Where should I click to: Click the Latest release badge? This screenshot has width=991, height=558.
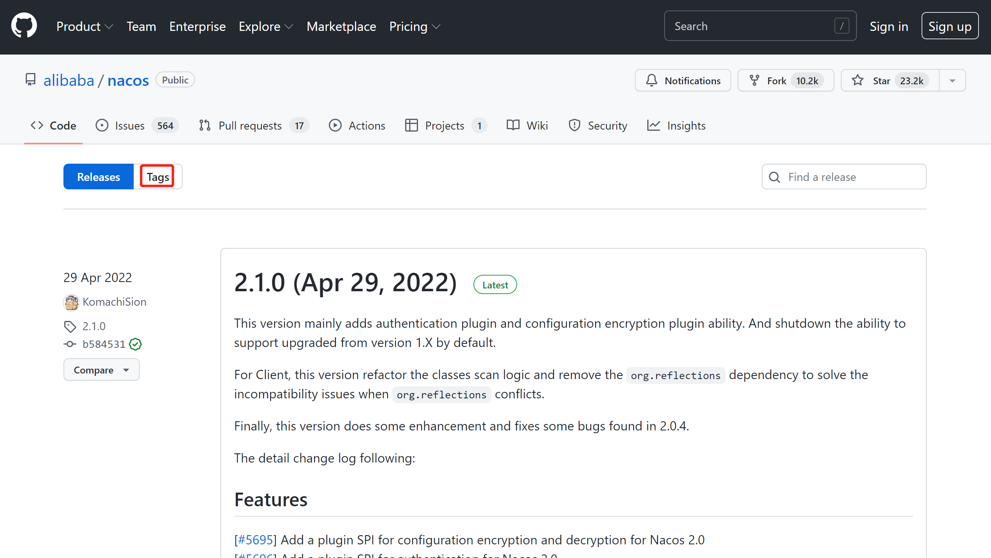coord(495,284)
